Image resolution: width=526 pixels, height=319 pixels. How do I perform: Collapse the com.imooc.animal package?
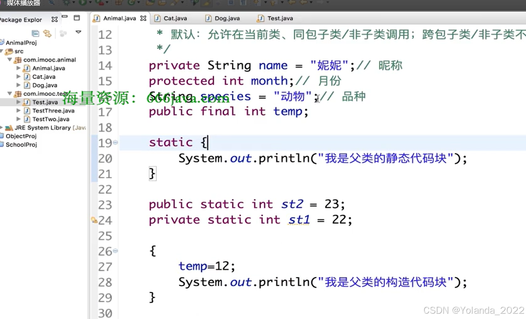click(x=10, y=59)
